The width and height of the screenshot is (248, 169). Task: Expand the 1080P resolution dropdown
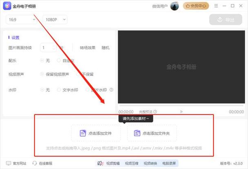pyautogui.click(x=55, y=20)
